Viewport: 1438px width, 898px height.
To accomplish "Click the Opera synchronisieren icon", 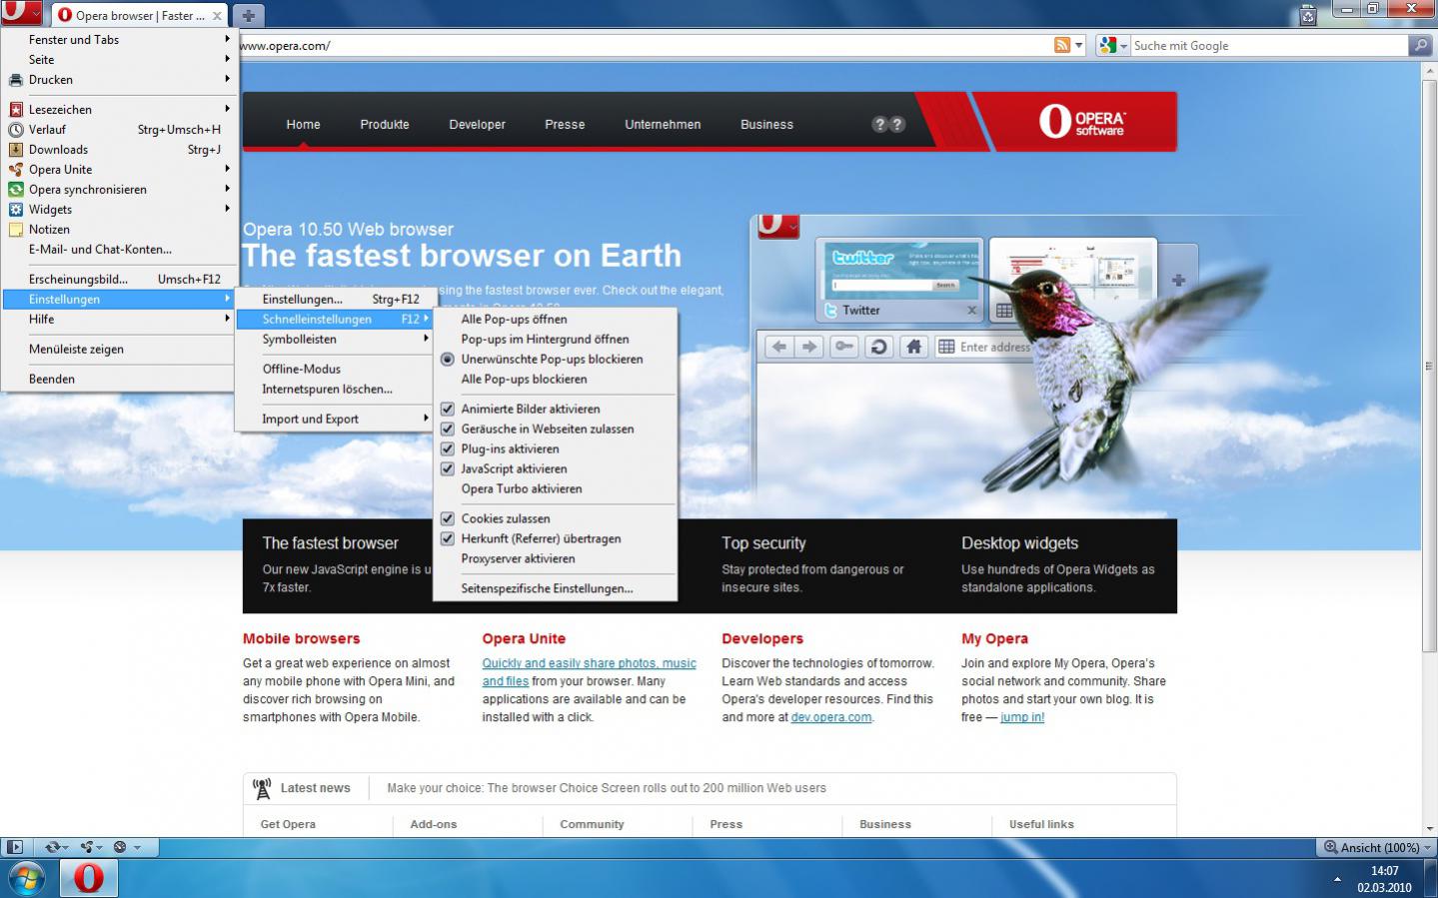I will (x=15, y=190).
